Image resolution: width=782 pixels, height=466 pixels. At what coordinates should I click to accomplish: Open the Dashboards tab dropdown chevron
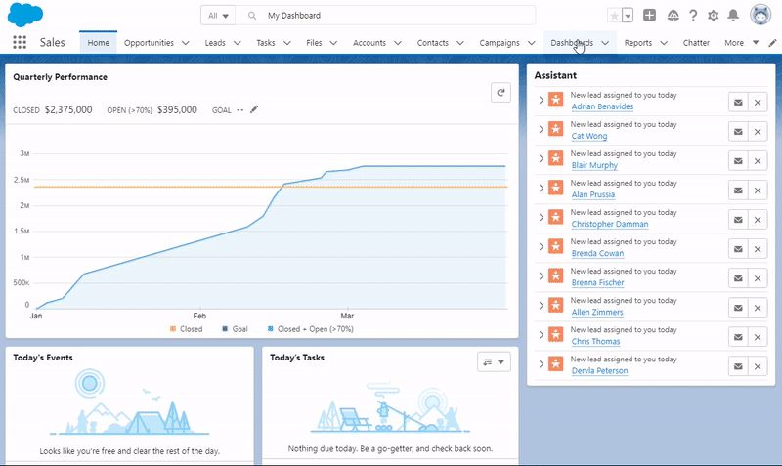[605, 43]
